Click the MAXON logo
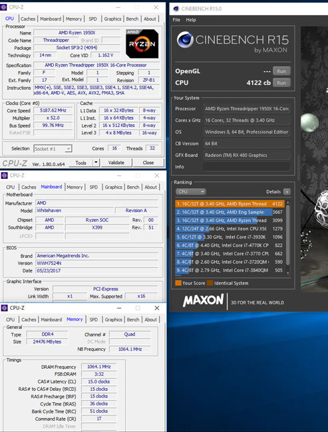 pyautogui.click(x=203, y=300)
